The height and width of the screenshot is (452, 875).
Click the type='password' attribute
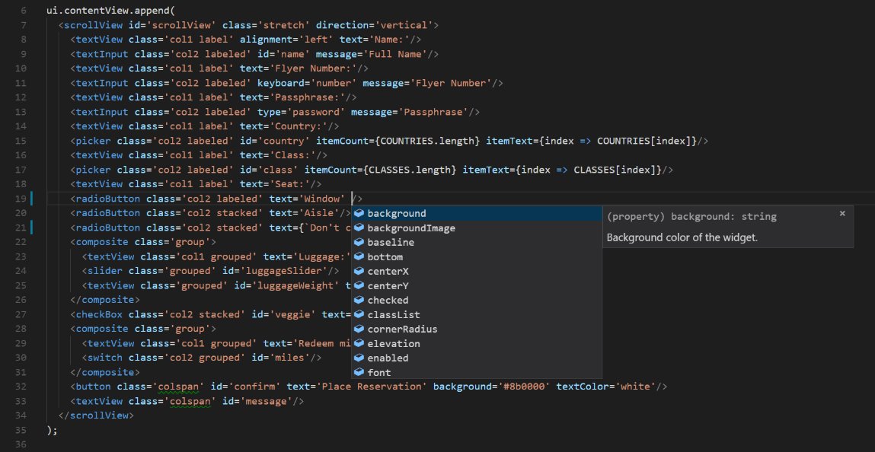tap(301, 112)
